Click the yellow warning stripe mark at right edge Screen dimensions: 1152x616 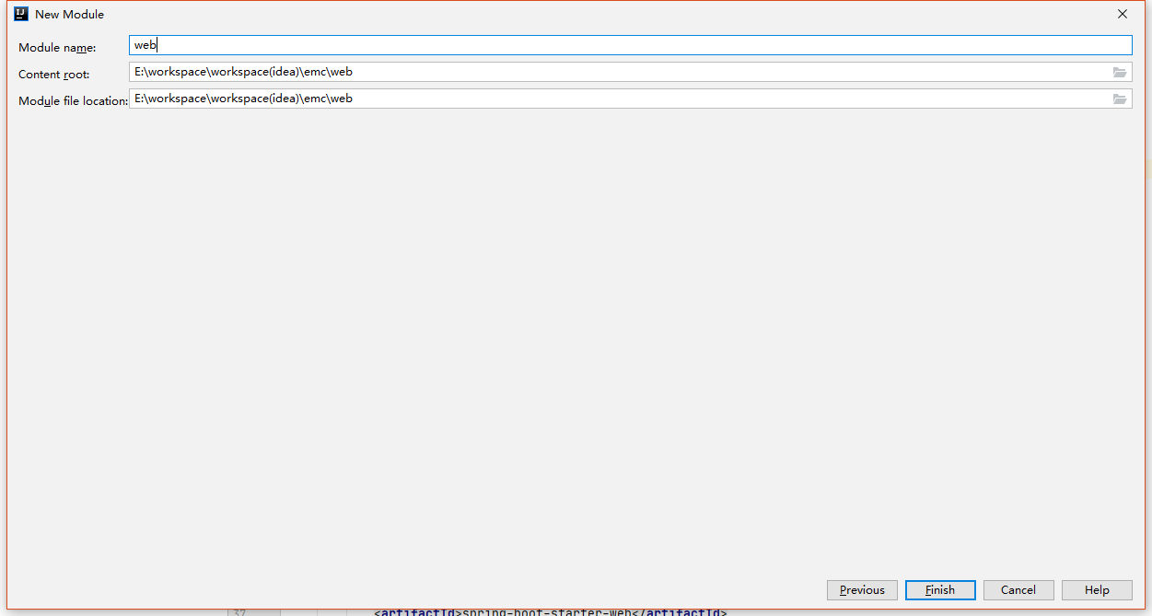point(1148,169)
